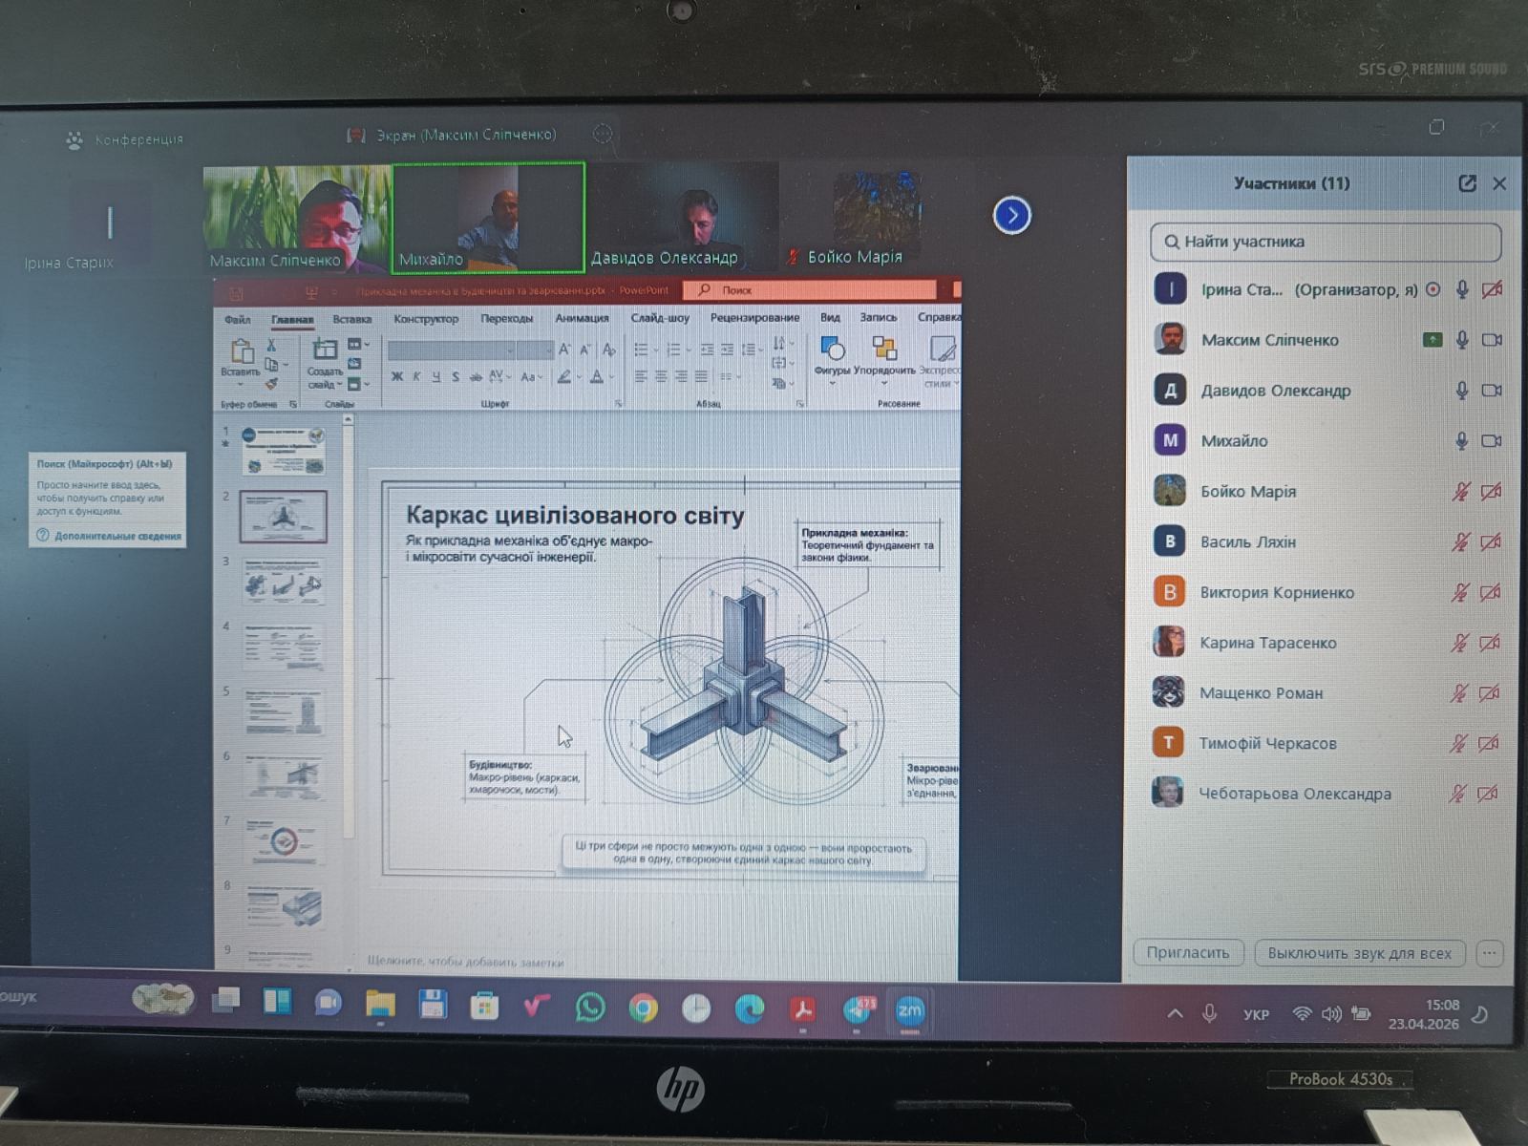Open WhatsApp from the taskbar
Image resolution: width=1528 pixels, height=1146 pixels.
[590, 1008]
